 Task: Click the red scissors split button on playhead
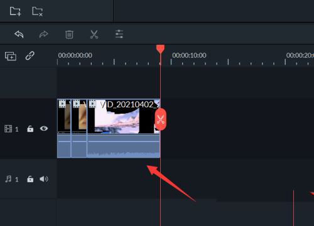[161, 119]
